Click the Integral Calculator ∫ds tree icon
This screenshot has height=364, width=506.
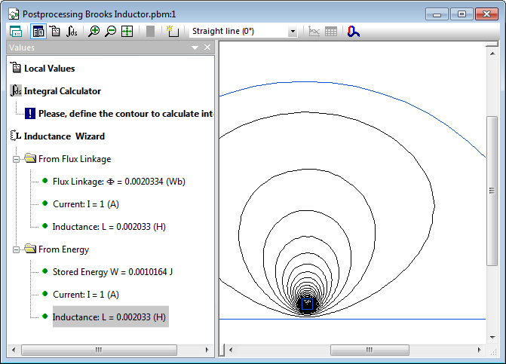(x=16, y=90)
